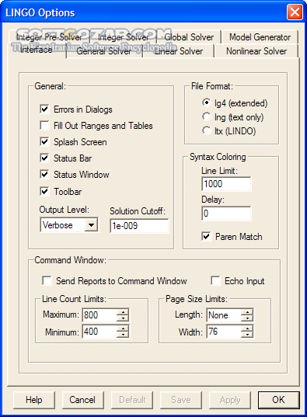Close the LINGO Options window
The height and width of the screenshot is (417, 307).
[x=295, y=12]
